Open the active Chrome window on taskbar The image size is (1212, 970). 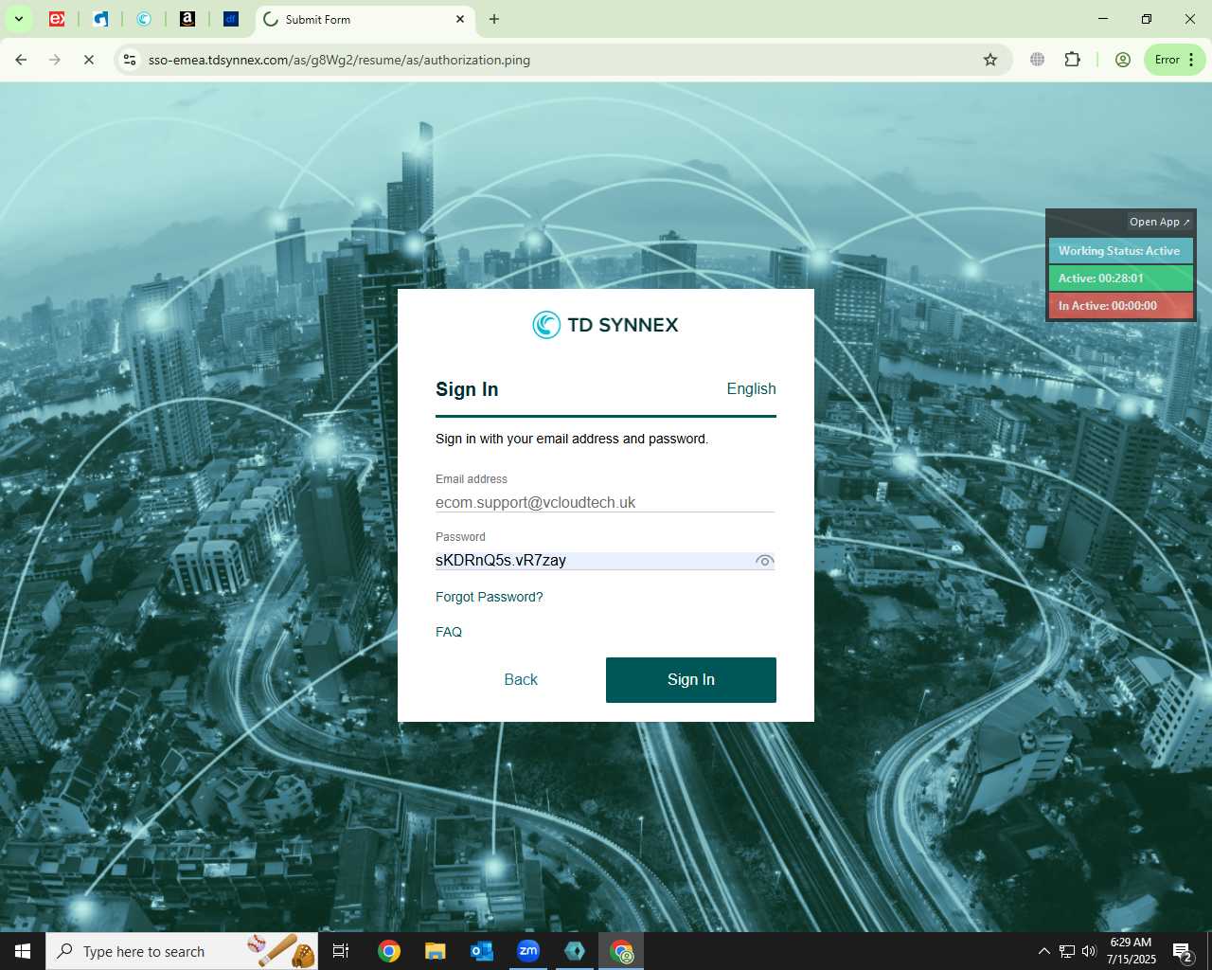[621, 951]
